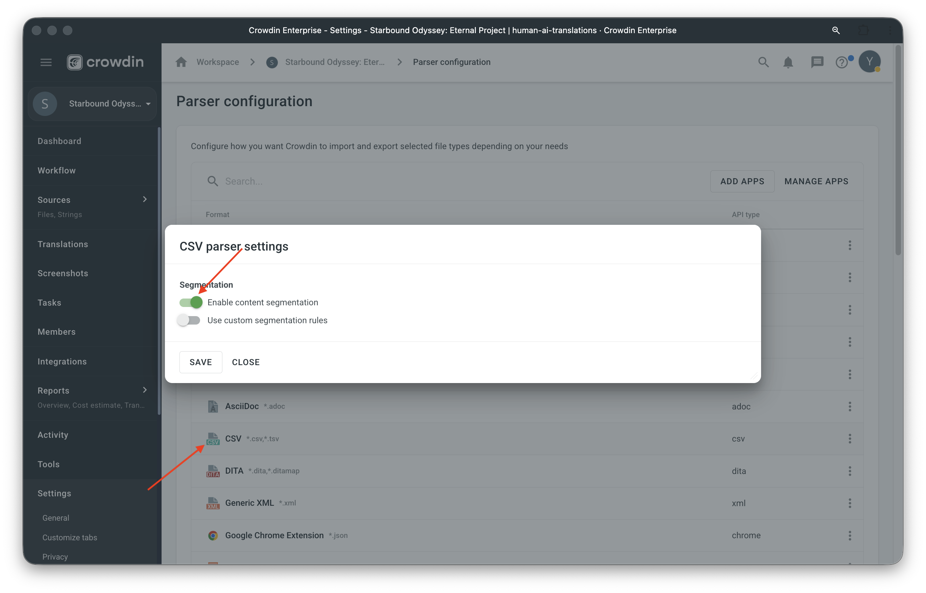Click breadcrumb chevron after Workspace
The width and height of the screenshot is (926, 593).
(252, 62)
